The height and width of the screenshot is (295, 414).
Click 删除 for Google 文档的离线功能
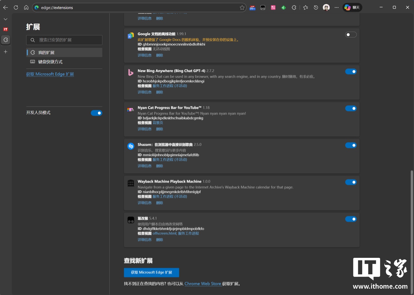[x=160, y=55]
